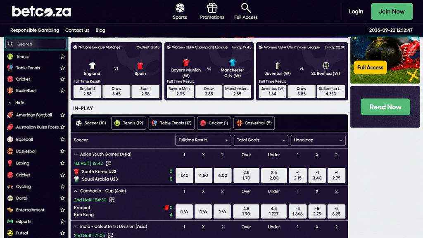This screenshot has width=423, height=238.
Task: Click the eSports gamepad sidebar icon
Action: pos(10,221)
